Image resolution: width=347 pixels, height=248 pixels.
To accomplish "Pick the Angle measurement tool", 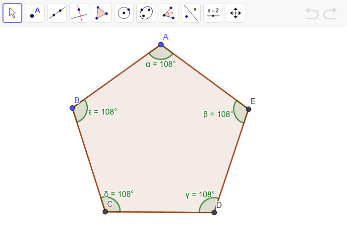I will pyautogui.click(x=169, y=13).
